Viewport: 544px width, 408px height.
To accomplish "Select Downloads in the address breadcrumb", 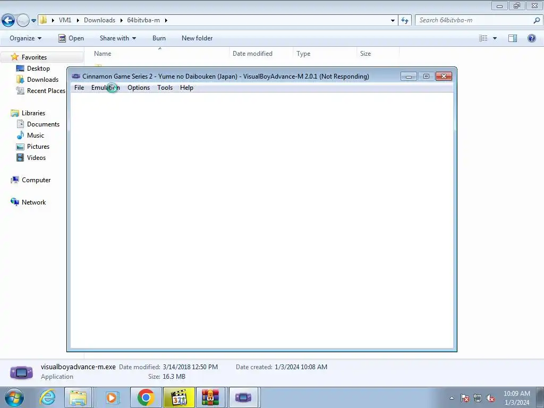I will click(x=99, y=20).
